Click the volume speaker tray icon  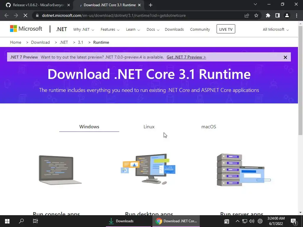252,221
